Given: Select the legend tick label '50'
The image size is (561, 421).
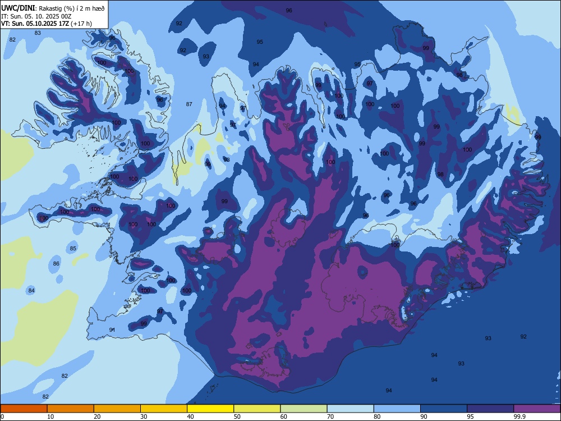Looking at the screenshot, I should [237, 417].
